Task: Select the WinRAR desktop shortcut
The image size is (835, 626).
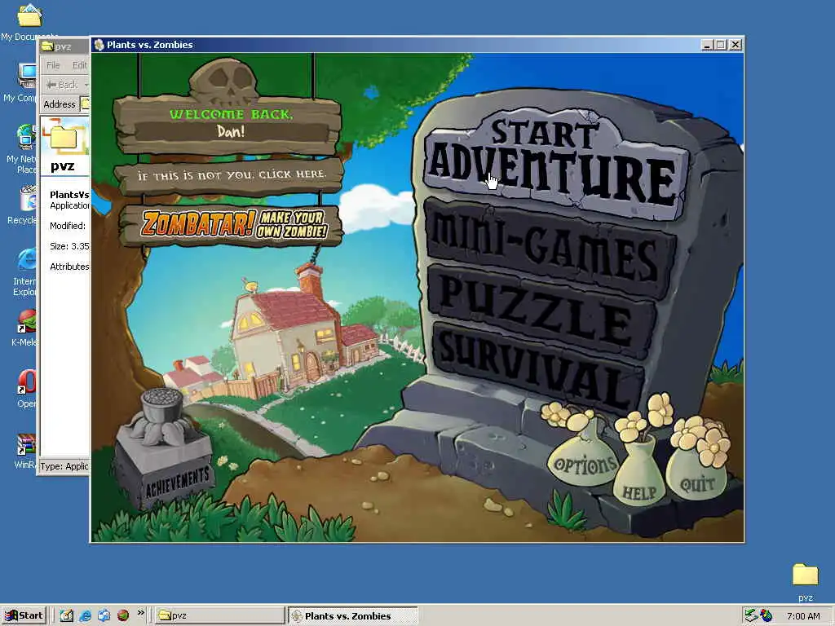Action: 25,452
